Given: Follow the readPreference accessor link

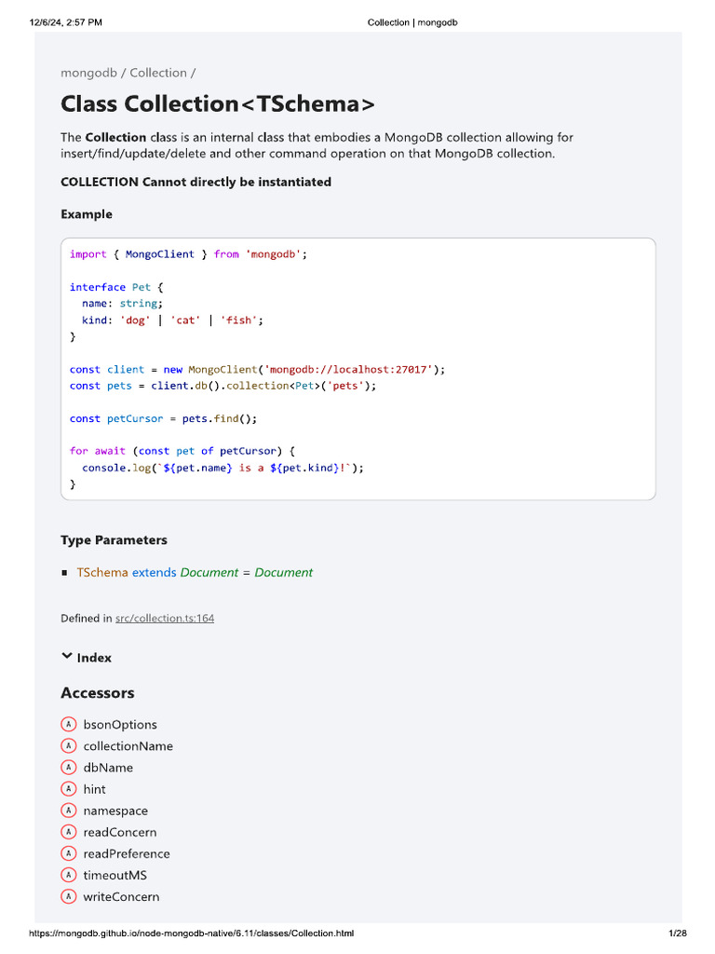Looking at the screenshot, I should pyautogui.click(x=127, y=853).
